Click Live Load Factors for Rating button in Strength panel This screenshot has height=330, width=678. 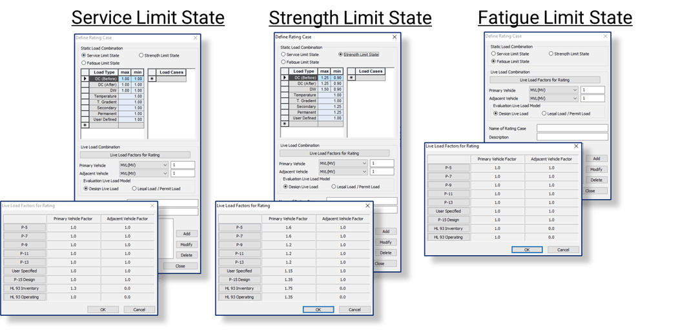(x=333, y=153)
